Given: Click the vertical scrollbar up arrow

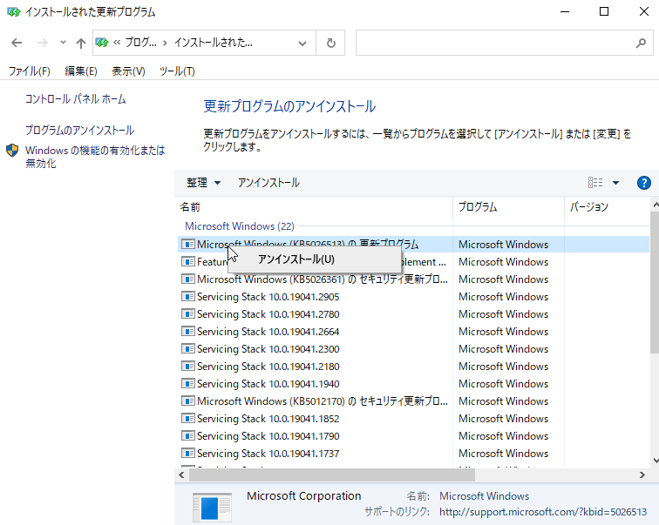Looking at the screenshot, I should pos(656,205).
